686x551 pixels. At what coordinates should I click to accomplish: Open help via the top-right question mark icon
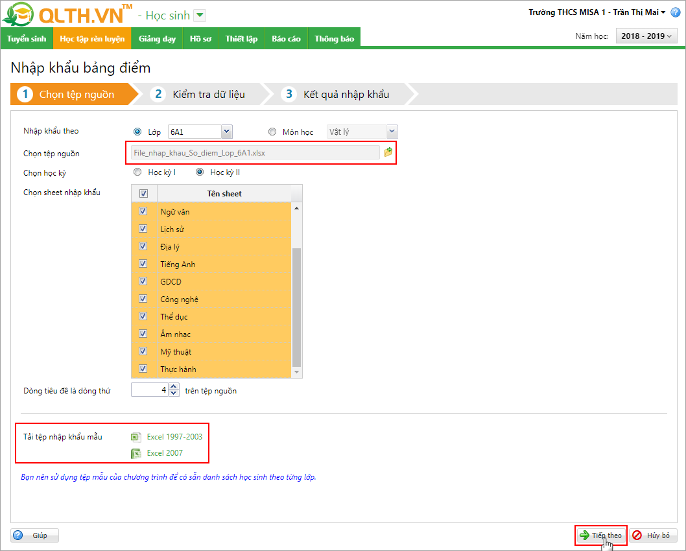click(676, 12)
